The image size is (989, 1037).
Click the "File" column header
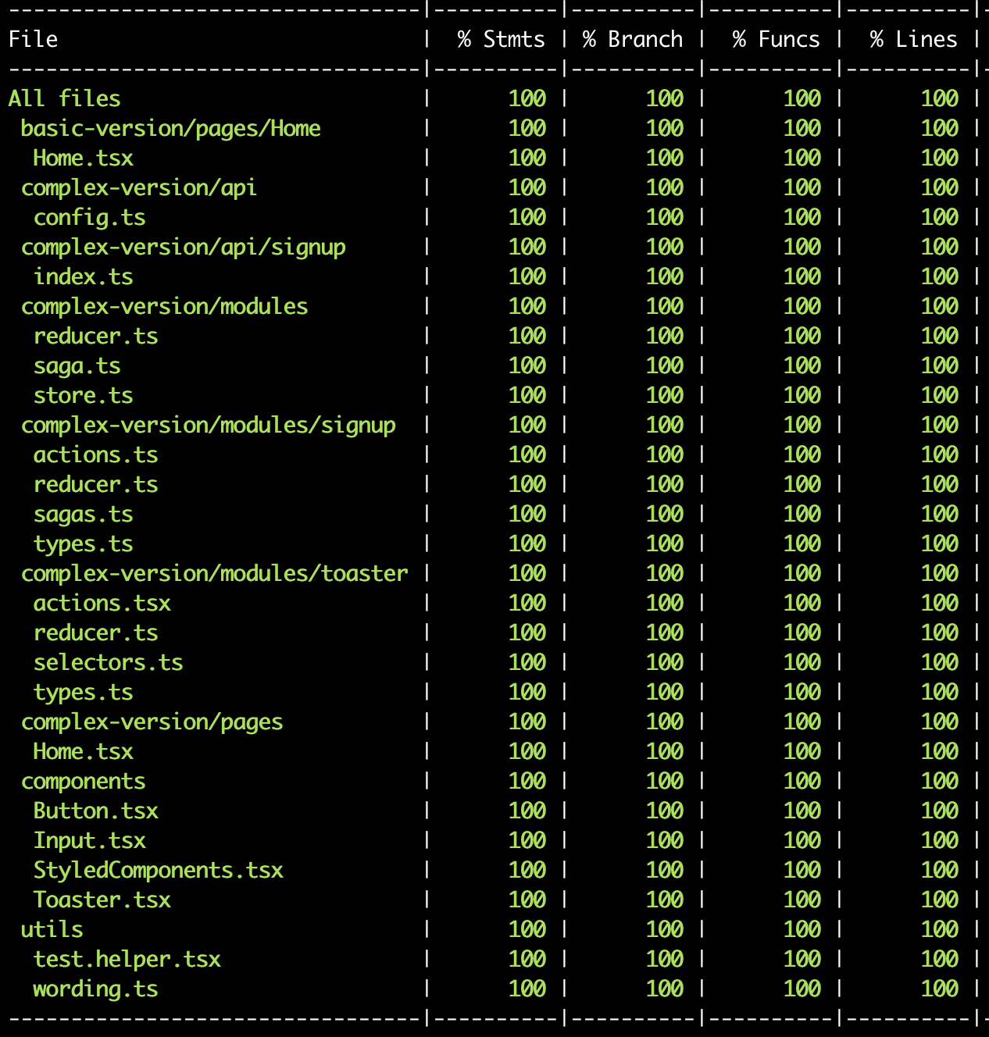[34, 39]
